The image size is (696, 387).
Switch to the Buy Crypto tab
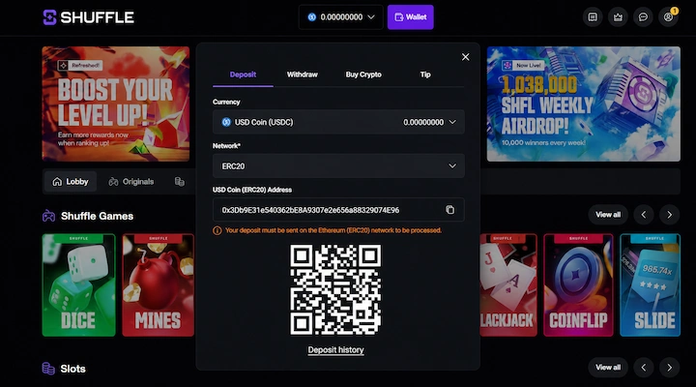click(363, 74)
